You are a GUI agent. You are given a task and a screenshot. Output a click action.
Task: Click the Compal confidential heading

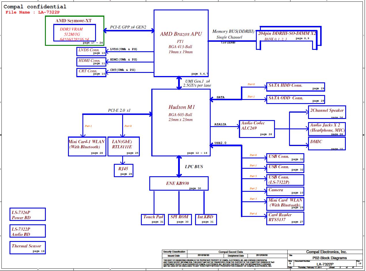point(35,7)
